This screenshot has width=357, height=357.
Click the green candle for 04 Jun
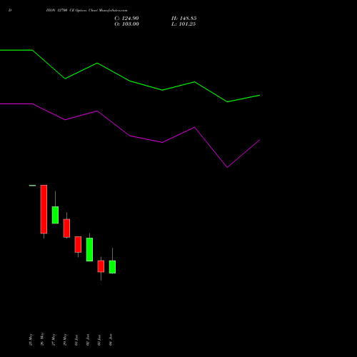(112, 267)
